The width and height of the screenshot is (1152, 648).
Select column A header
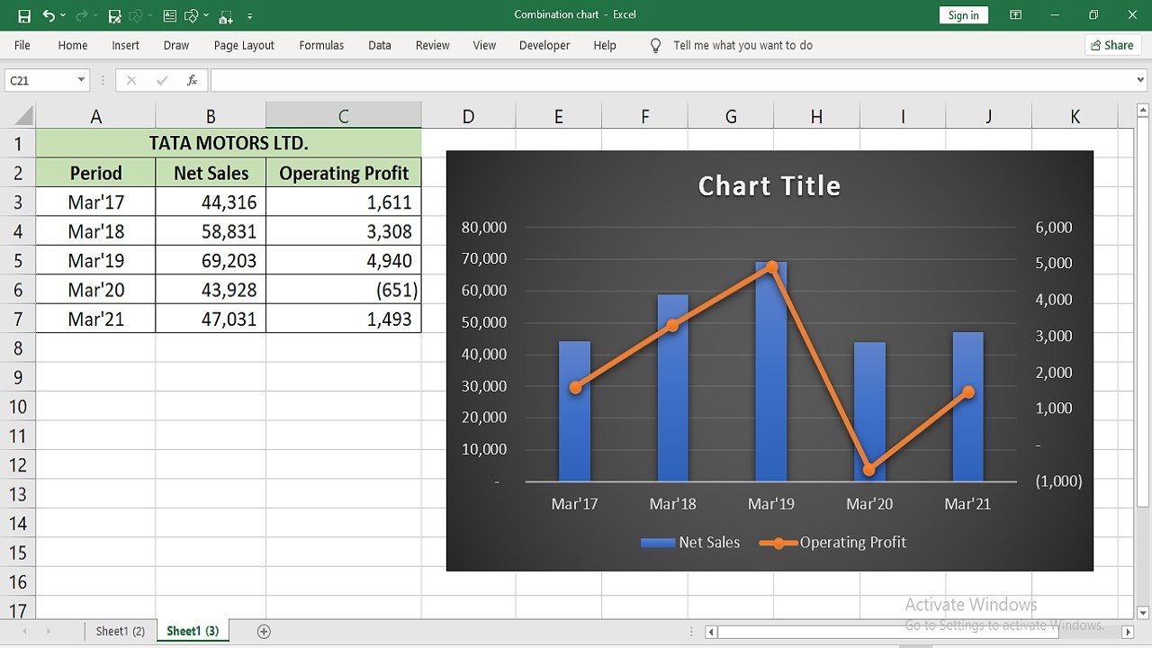click(95, 116)
